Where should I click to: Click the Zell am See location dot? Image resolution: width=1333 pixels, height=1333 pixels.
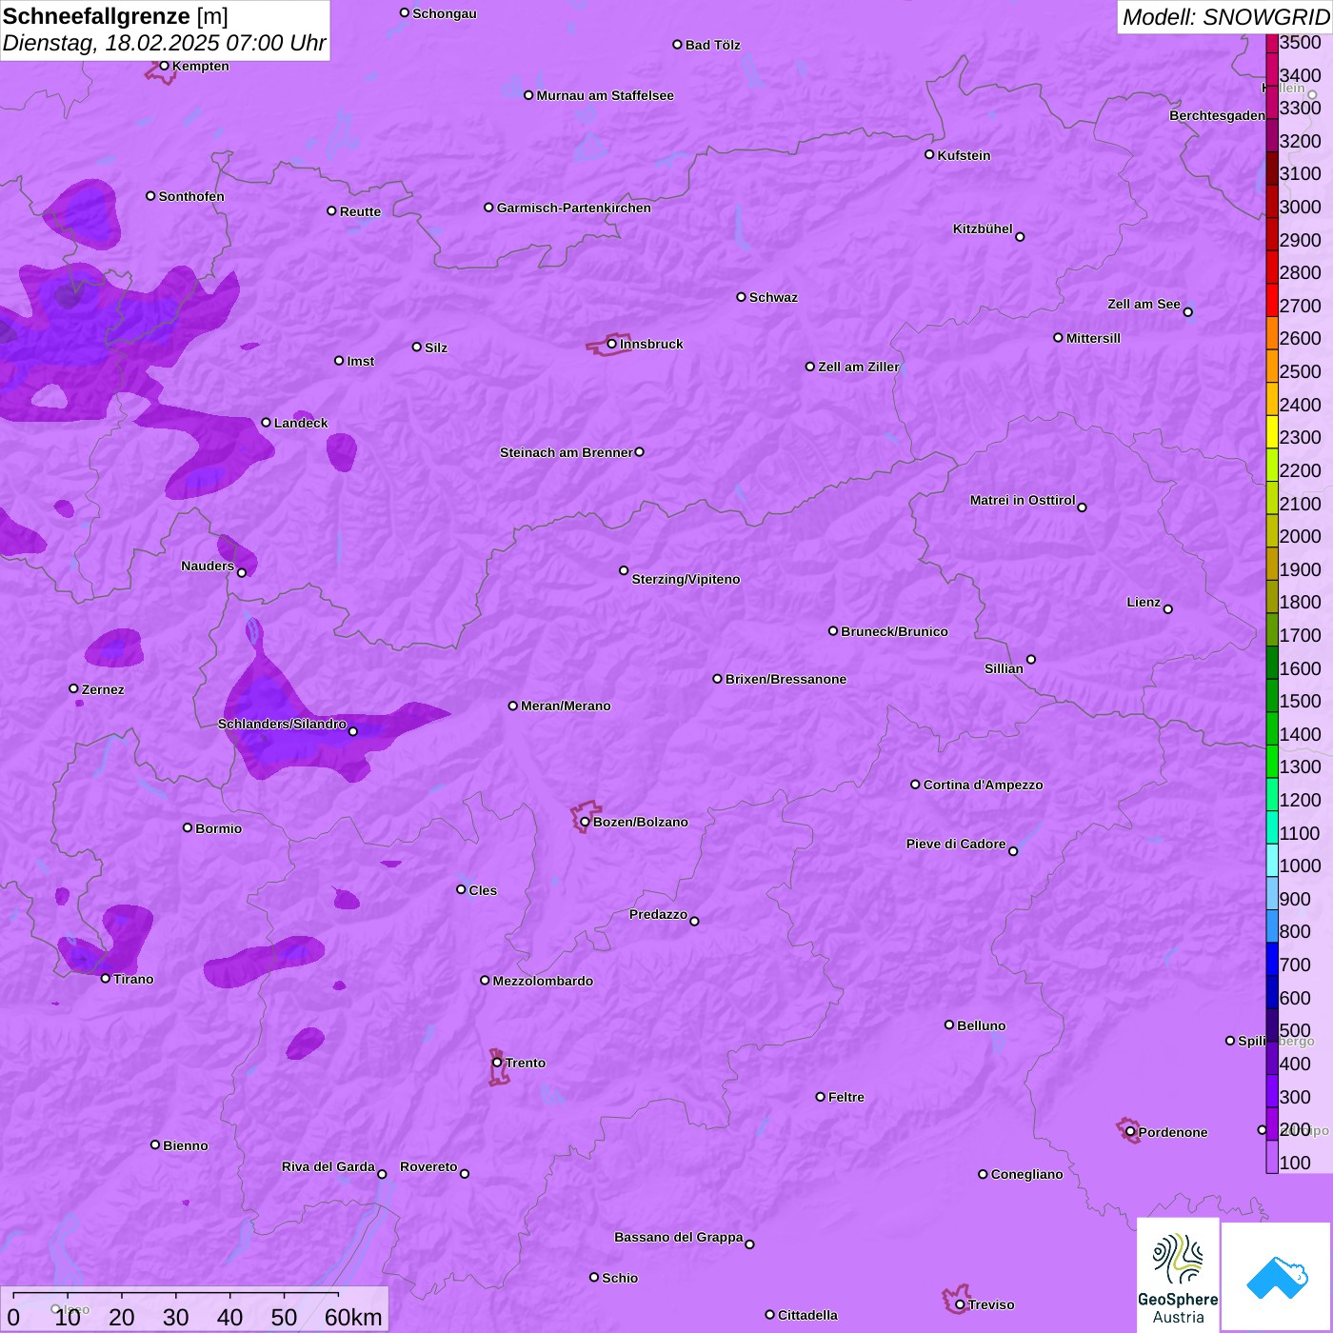tap(1187, 311)
